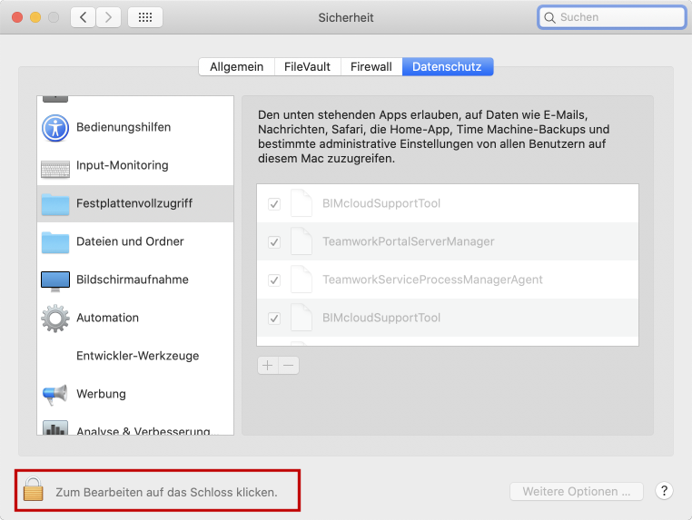Toggle the first BIMcloudSupportTool checkbox

tap(274, 204)
